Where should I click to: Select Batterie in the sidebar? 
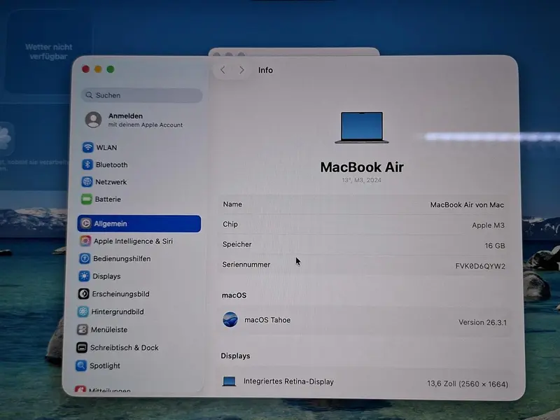tap(139, 199)
